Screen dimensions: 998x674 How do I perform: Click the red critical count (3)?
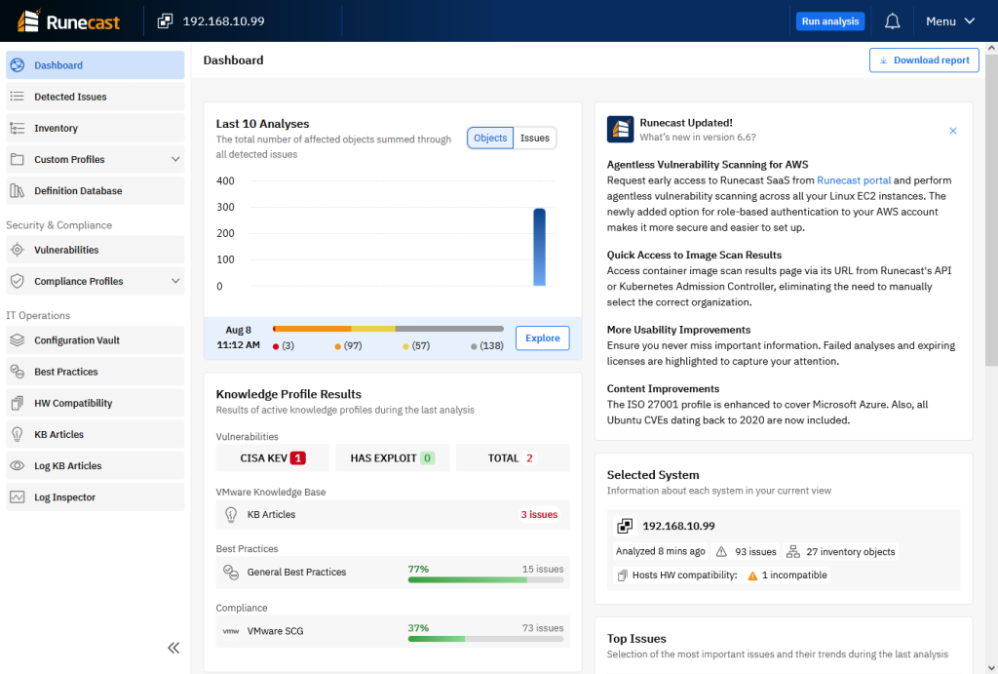tap(284, 346)
